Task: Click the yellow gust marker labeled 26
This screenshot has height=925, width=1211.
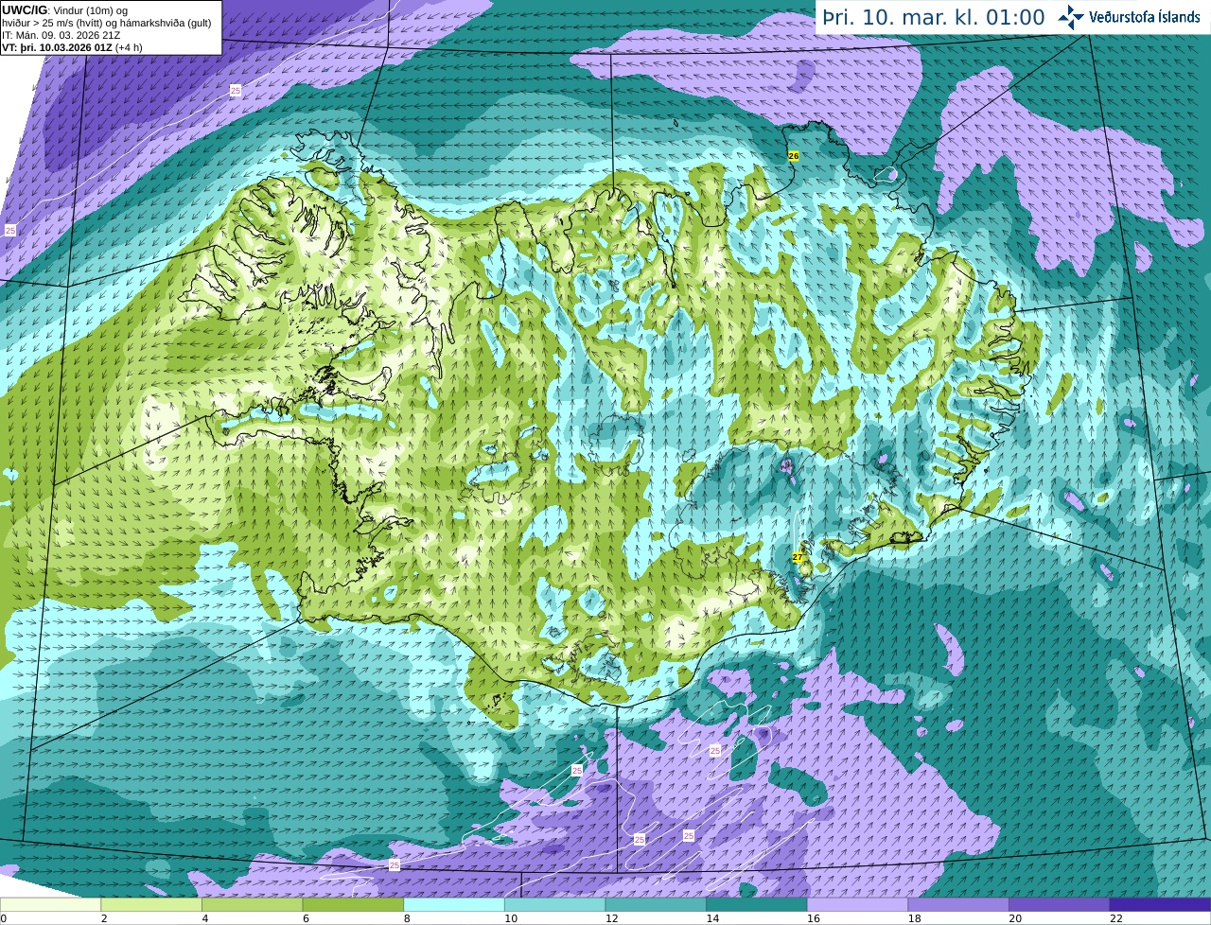Action: 794,156
